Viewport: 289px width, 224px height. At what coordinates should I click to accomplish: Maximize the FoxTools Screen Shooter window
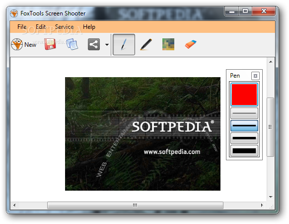coord(245,11)
